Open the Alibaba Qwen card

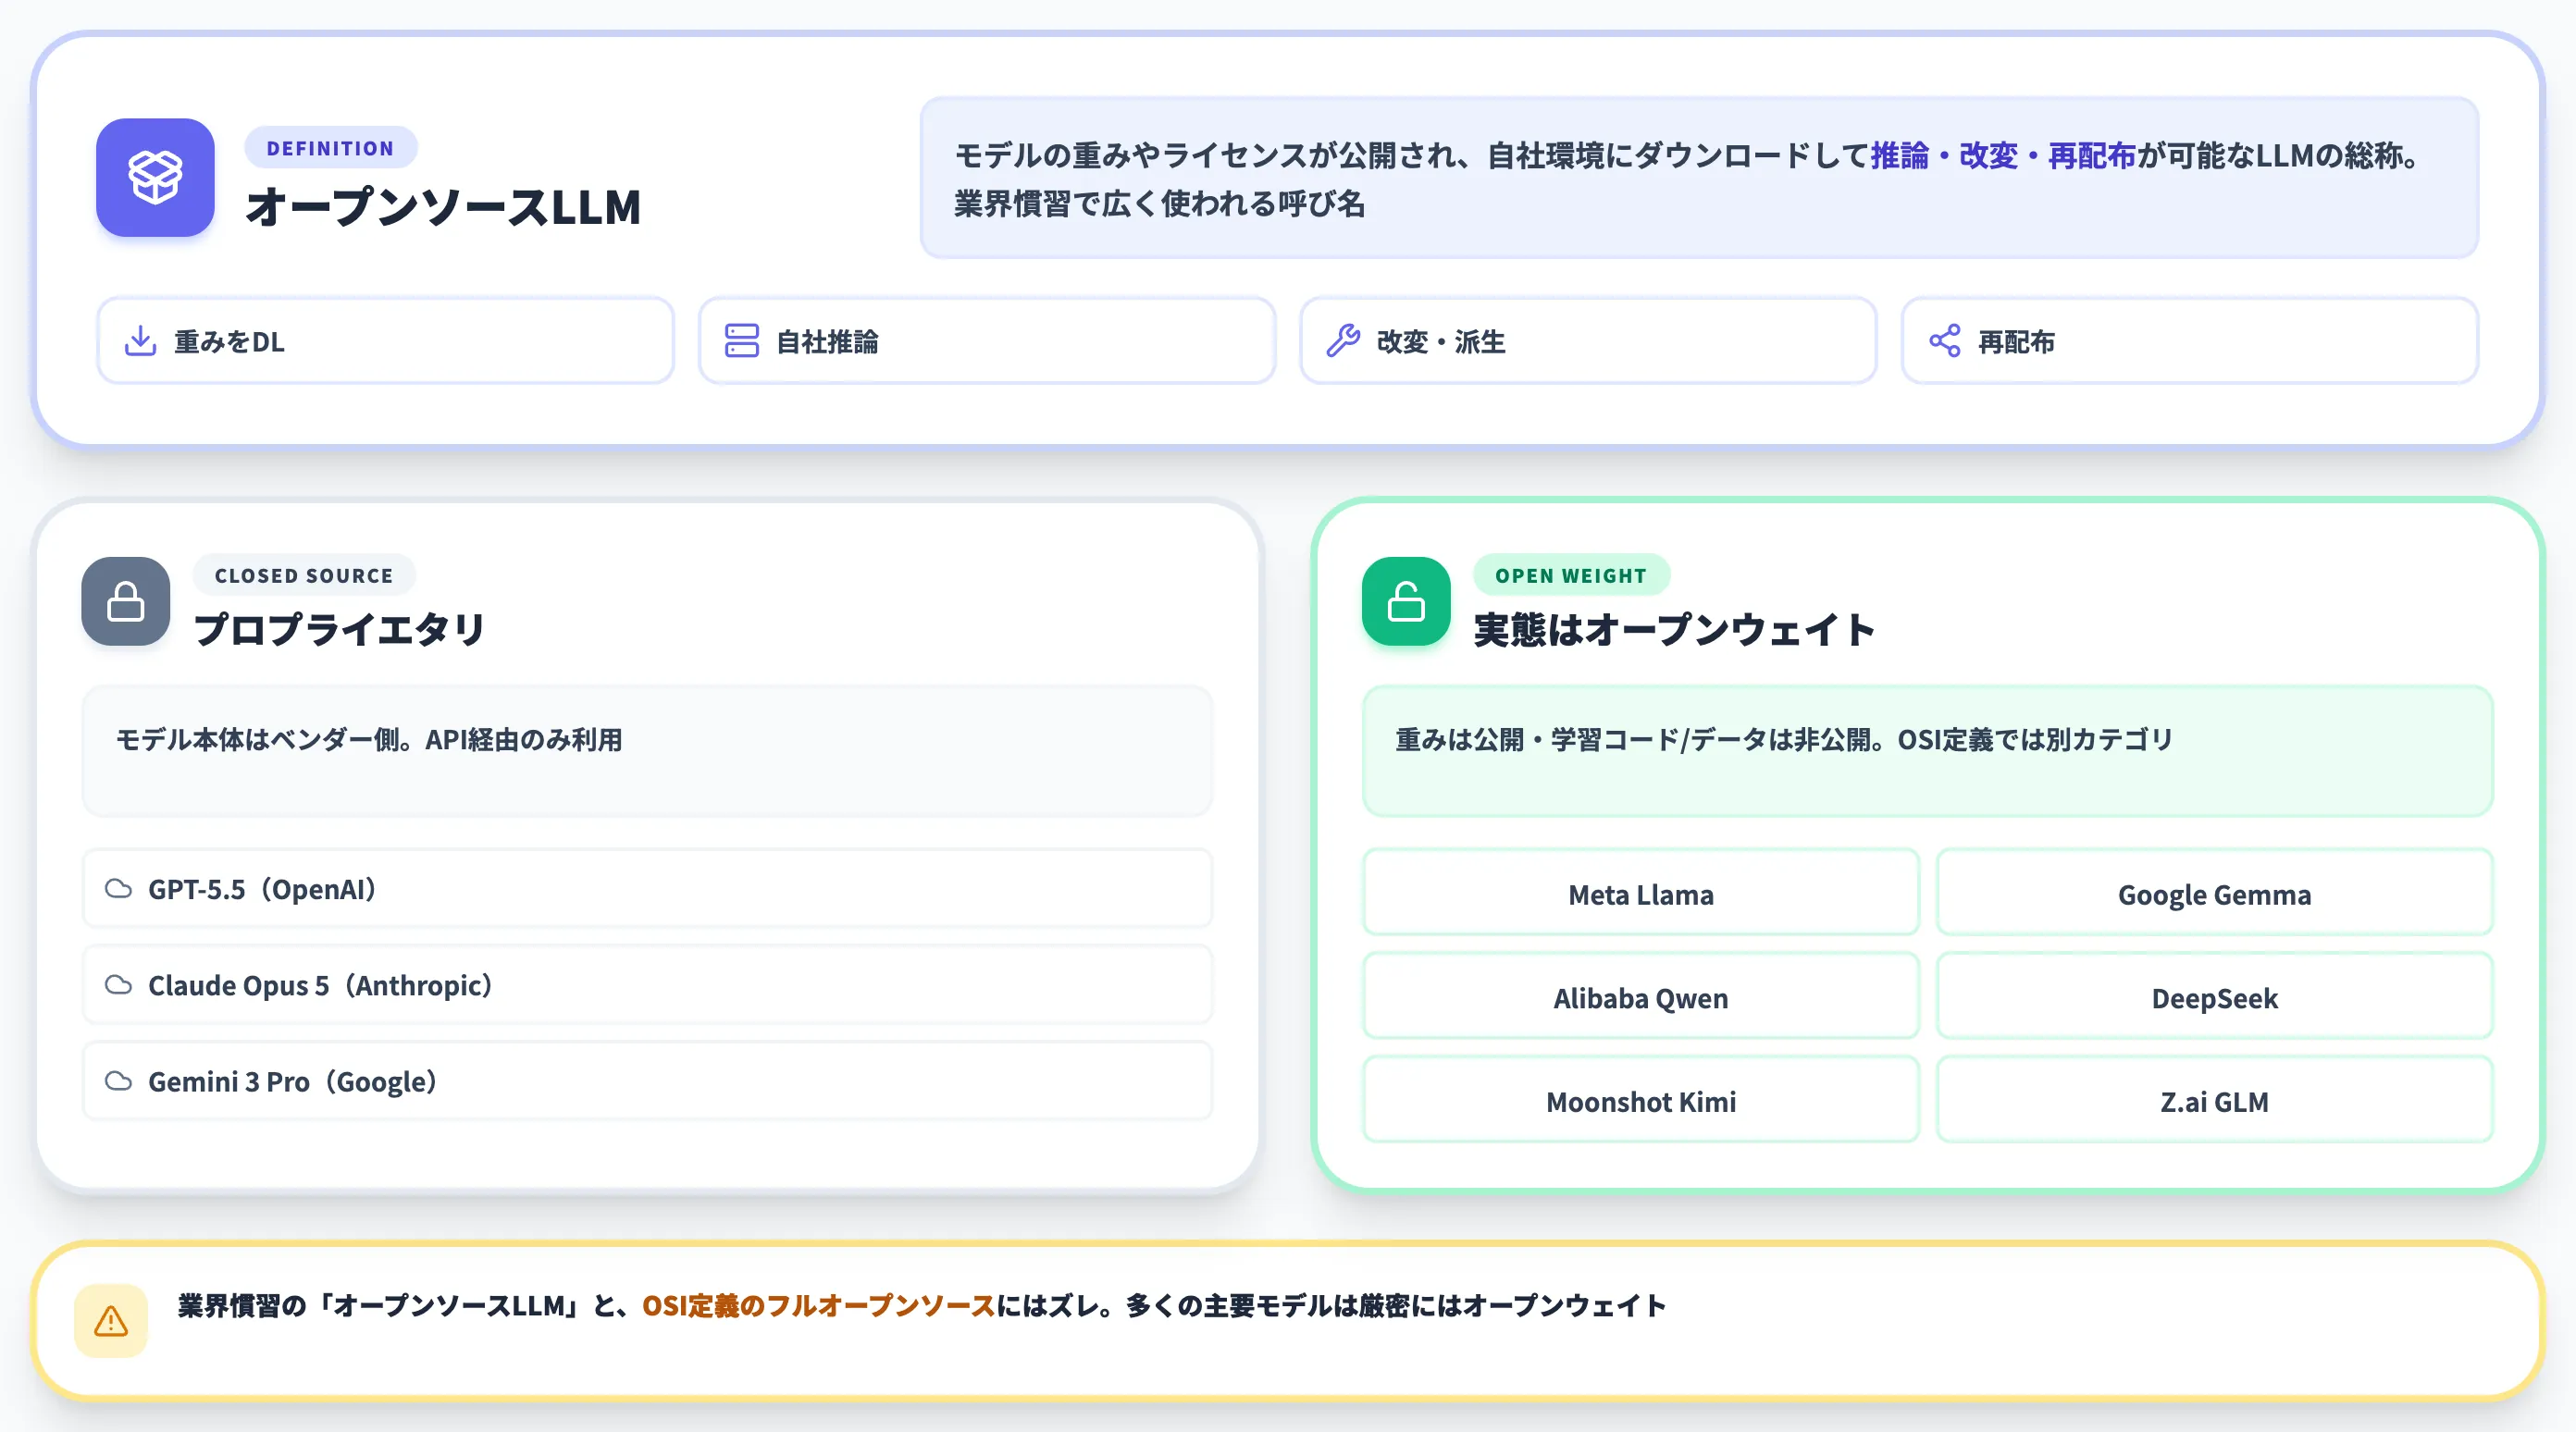1641,997
